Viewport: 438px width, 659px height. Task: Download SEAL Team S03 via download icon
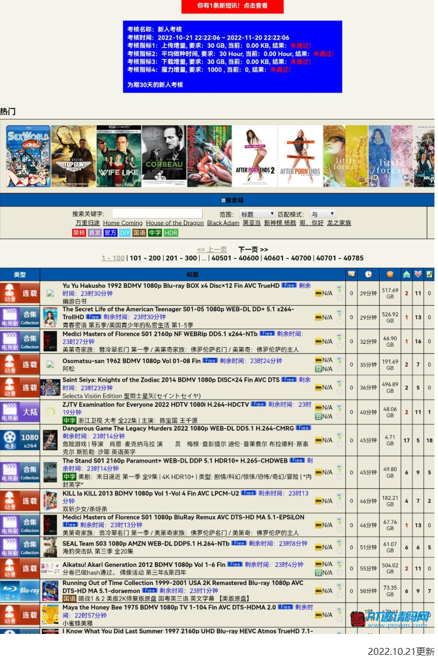click(x=340, y=543)
